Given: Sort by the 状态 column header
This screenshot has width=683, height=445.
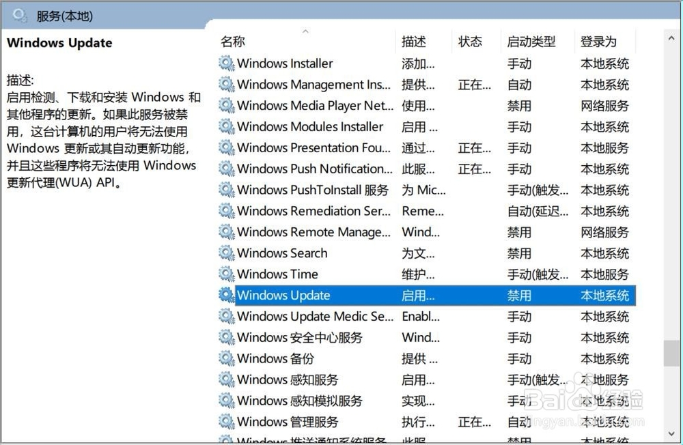Looking at the screenshot, I should coord(470,42).
